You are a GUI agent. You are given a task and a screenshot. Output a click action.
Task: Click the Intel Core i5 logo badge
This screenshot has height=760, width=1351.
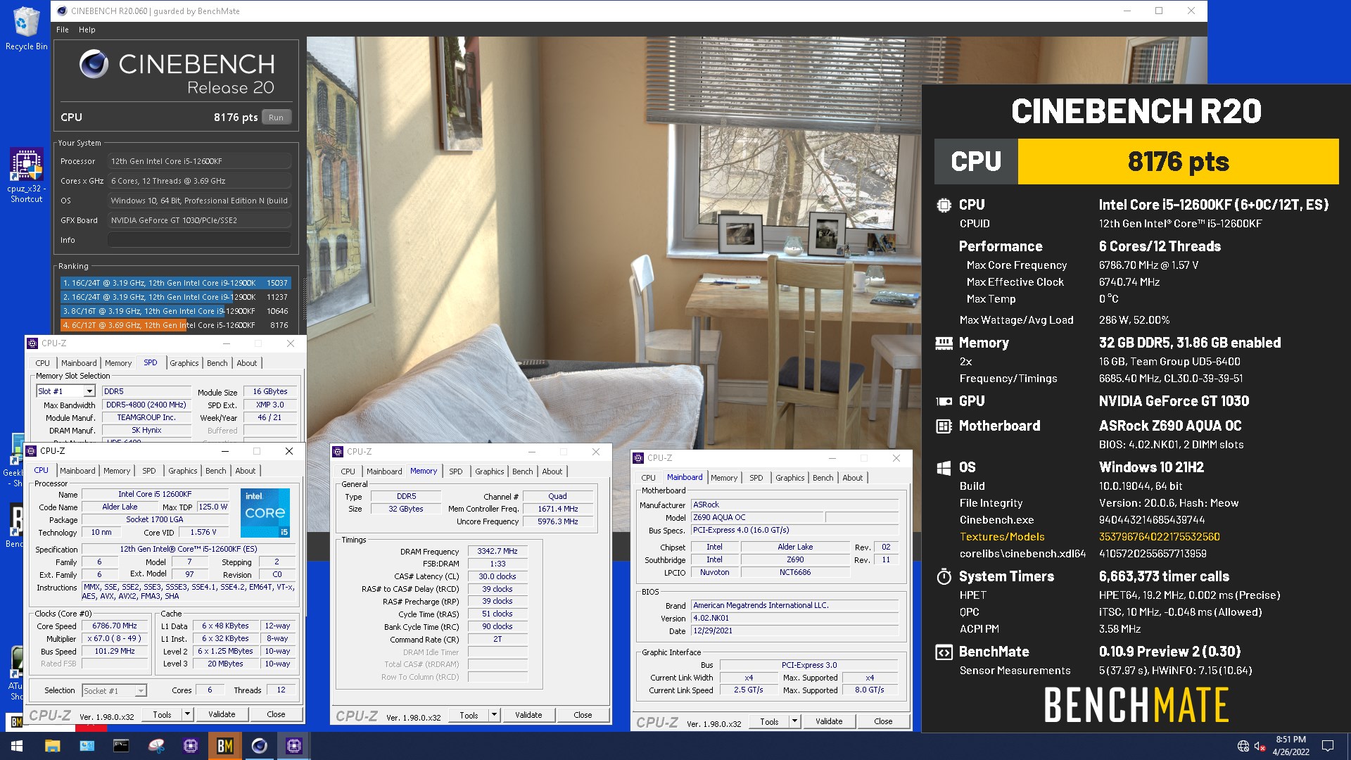click(x=265, y=512)
